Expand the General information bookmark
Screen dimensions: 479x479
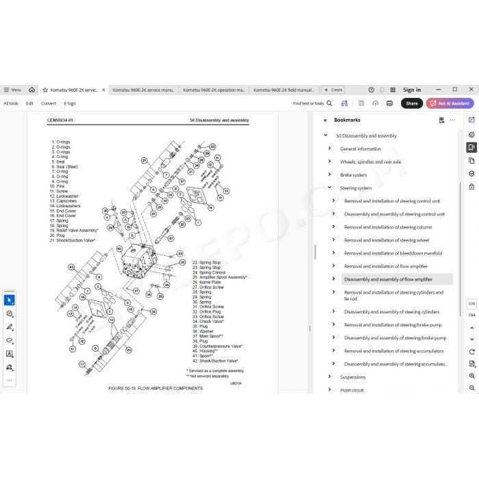pyautogui.click(x=330, y=148)
